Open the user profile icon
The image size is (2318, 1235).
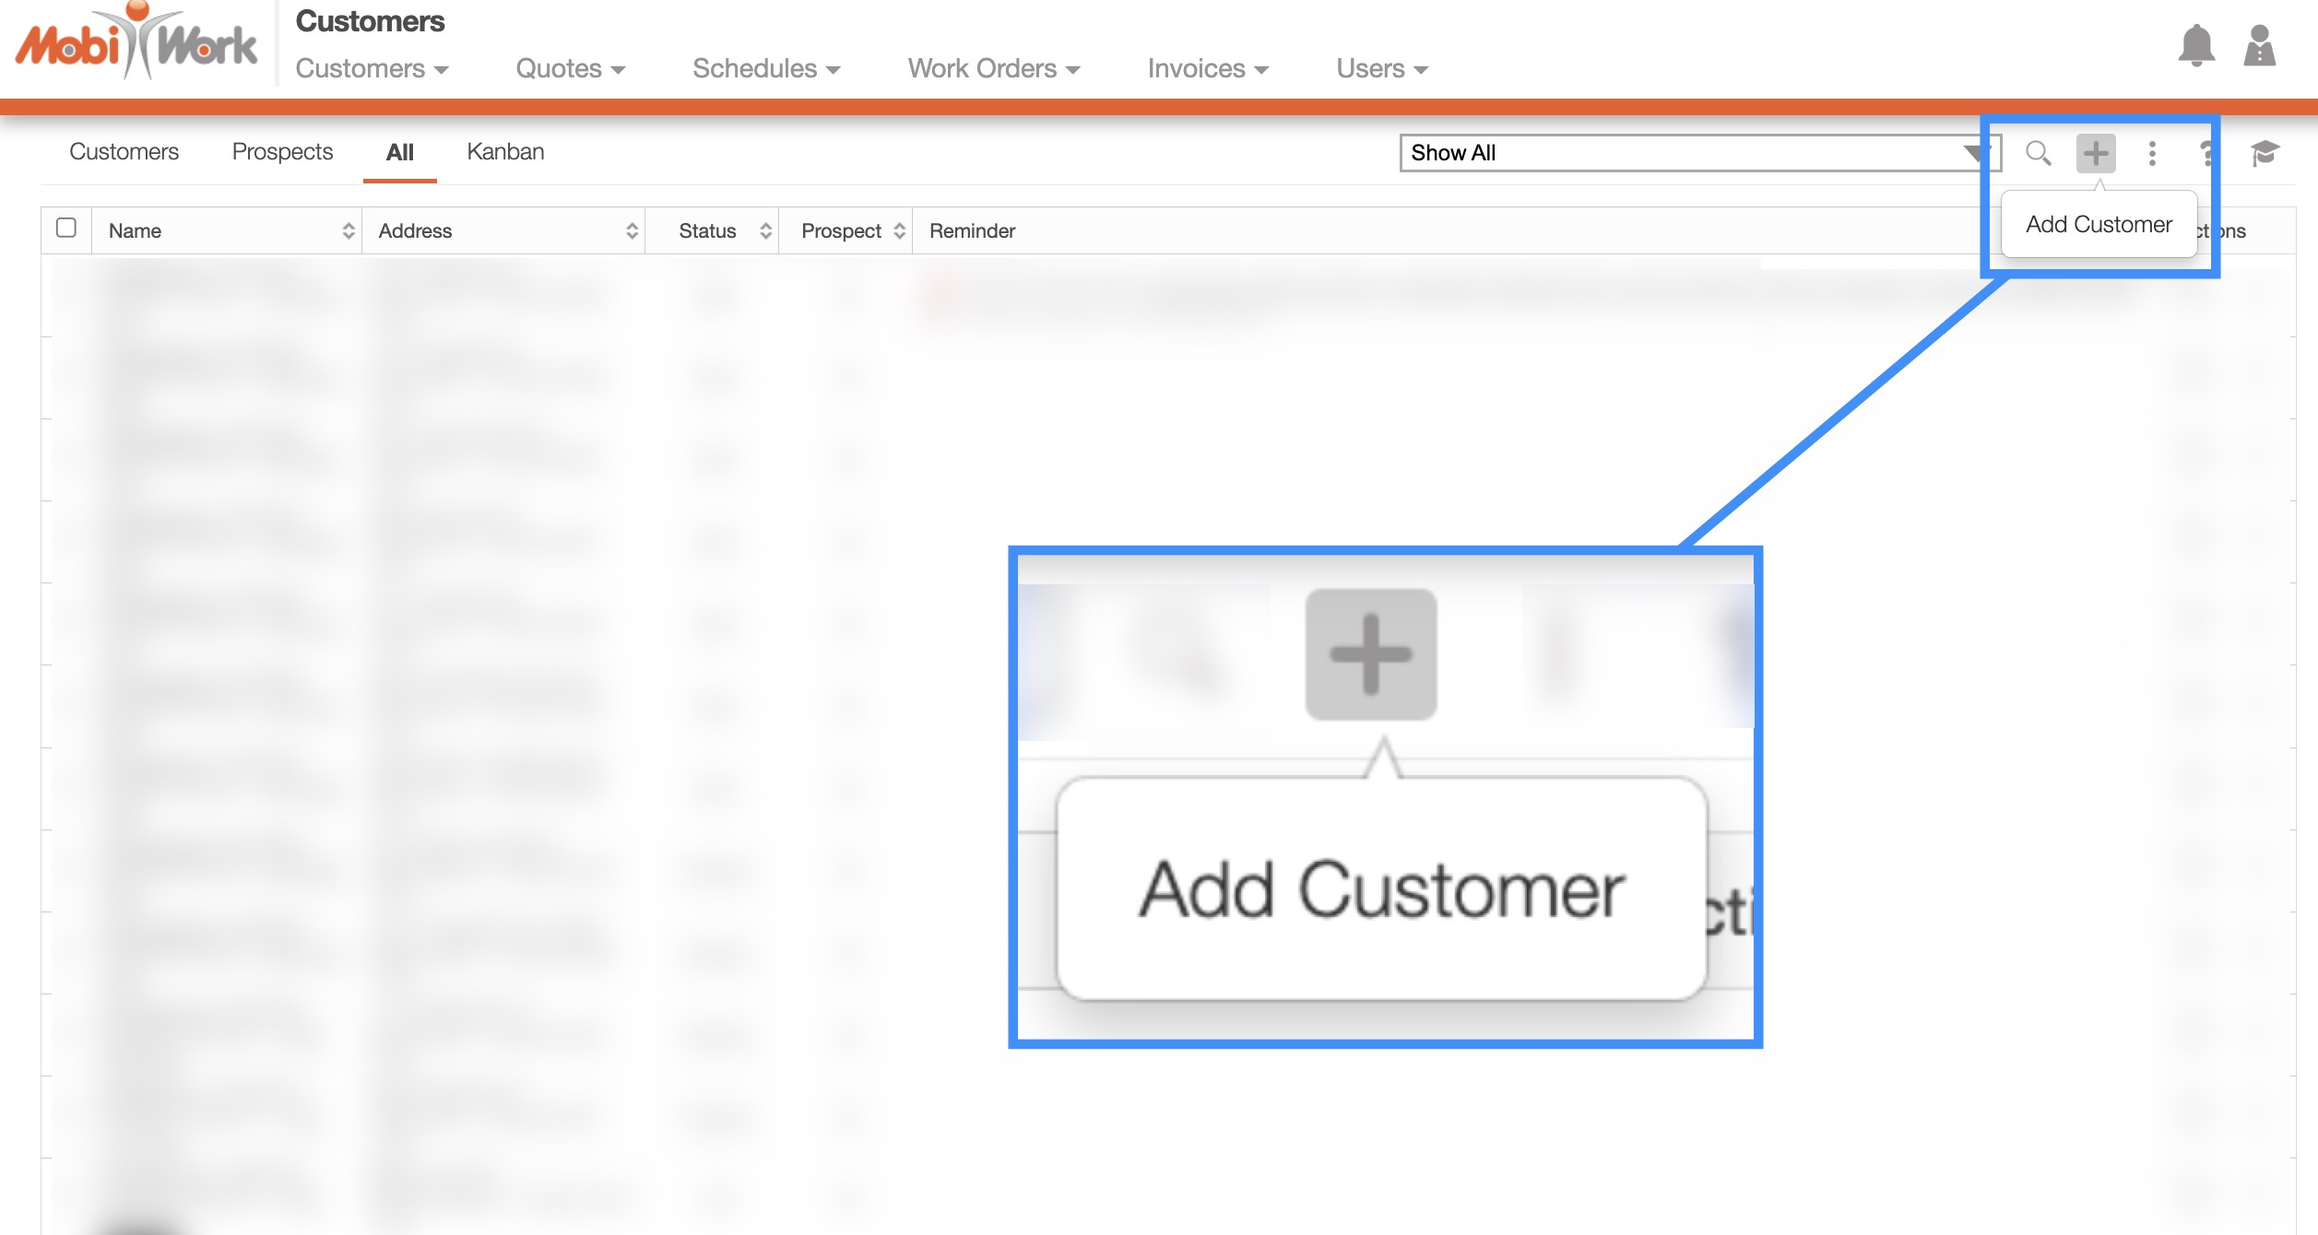pyautogui.click(x=2259, y=45)
